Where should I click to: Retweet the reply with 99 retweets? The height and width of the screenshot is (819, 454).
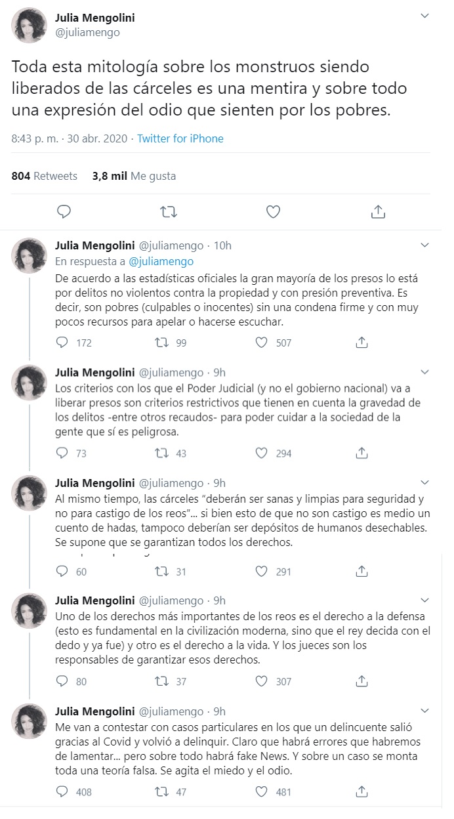coord(161,343)
